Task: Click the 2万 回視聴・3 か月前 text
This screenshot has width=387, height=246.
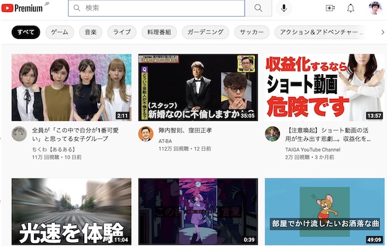Action: [x=310, y=157]
